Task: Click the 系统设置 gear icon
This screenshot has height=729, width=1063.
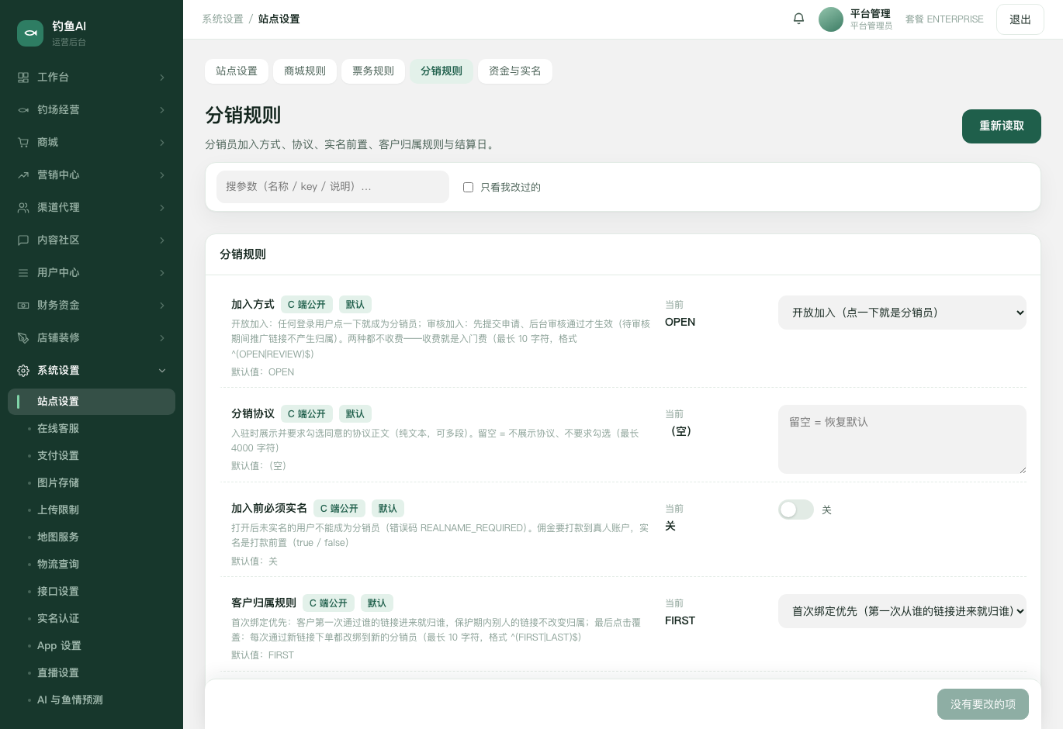Action: click(x=23, y=371)
